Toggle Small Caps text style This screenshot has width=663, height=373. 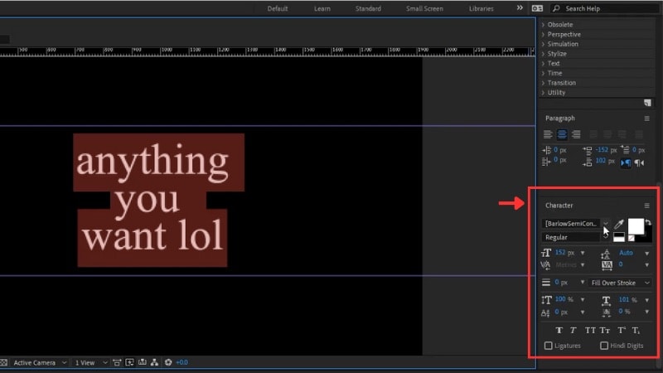pos(605,330)
